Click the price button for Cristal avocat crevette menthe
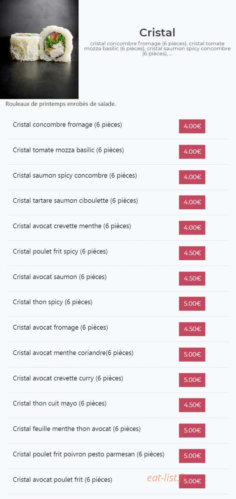This screenshot has width=236, height=499. (x=192, y=228)
